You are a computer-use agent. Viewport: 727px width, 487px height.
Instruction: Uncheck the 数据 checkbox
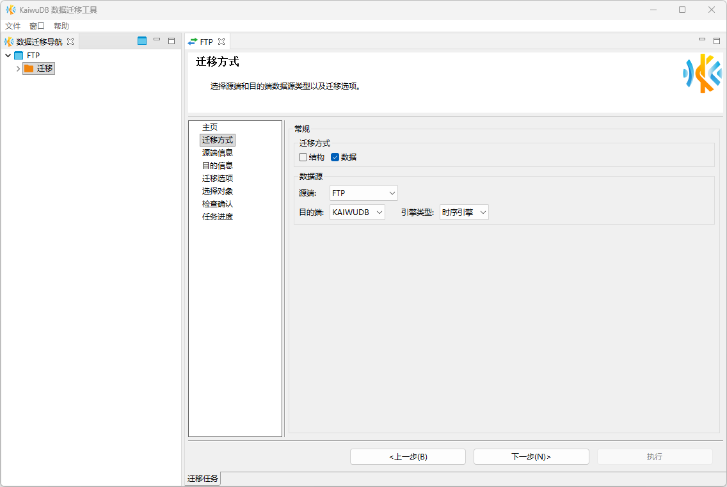(335, 157)
